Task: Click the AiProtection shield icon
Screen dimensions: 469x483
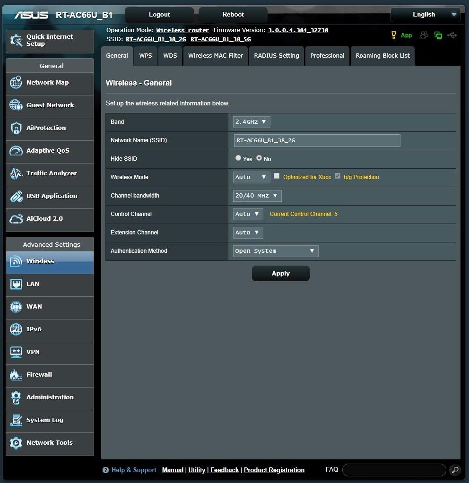Action: pos(16,128)
